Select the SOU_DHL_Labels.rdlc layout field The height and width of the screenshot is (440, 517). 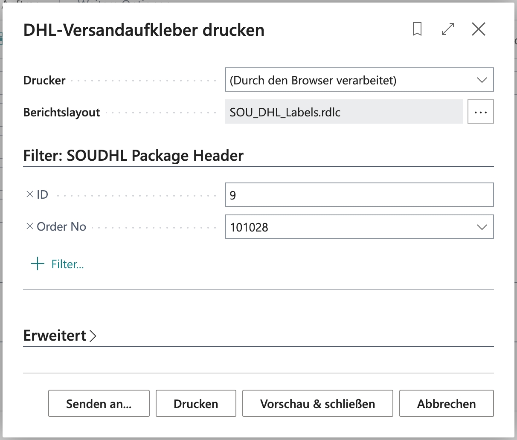[x=343, y=112]
